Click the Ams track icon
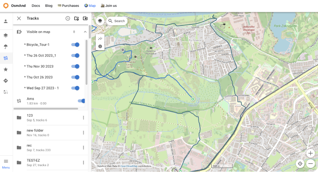This screenshot has height=172, width=318. pos(19,101)
